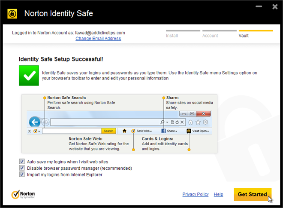Click the 'Norton Safe Search:' label
The height and width of the screenshot is (208, 283).
click(66, 98)
